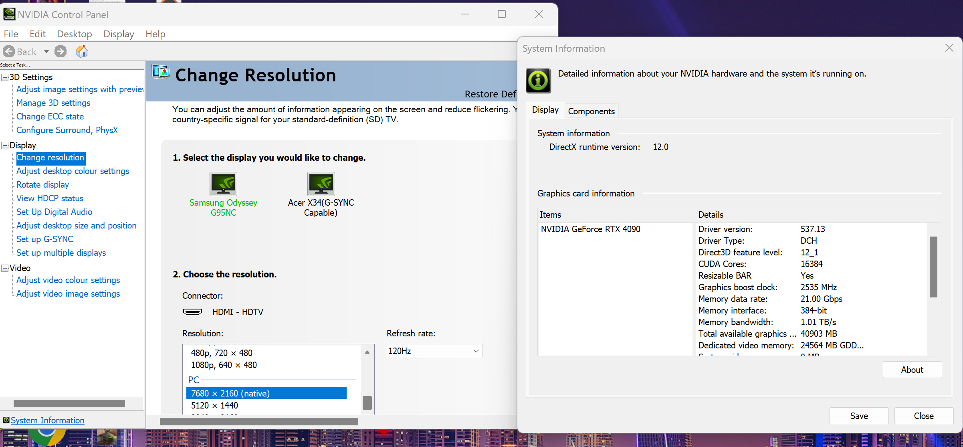Open Set up G-SYNC task

pyautogui.click(x=44, y=239)
